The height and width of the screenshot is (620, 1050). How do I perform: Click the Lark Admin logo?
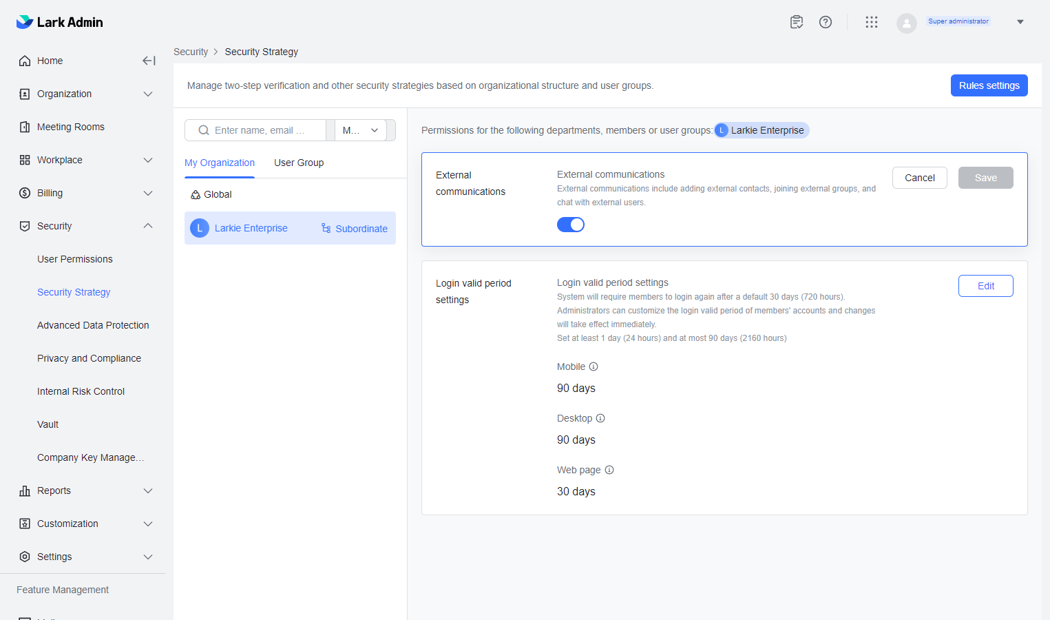click(x=59, y=22)
